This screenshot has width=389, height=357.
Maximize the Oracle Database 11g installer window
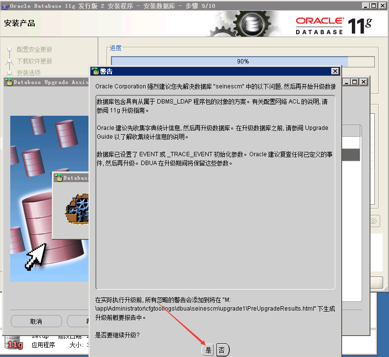[374, 6]
